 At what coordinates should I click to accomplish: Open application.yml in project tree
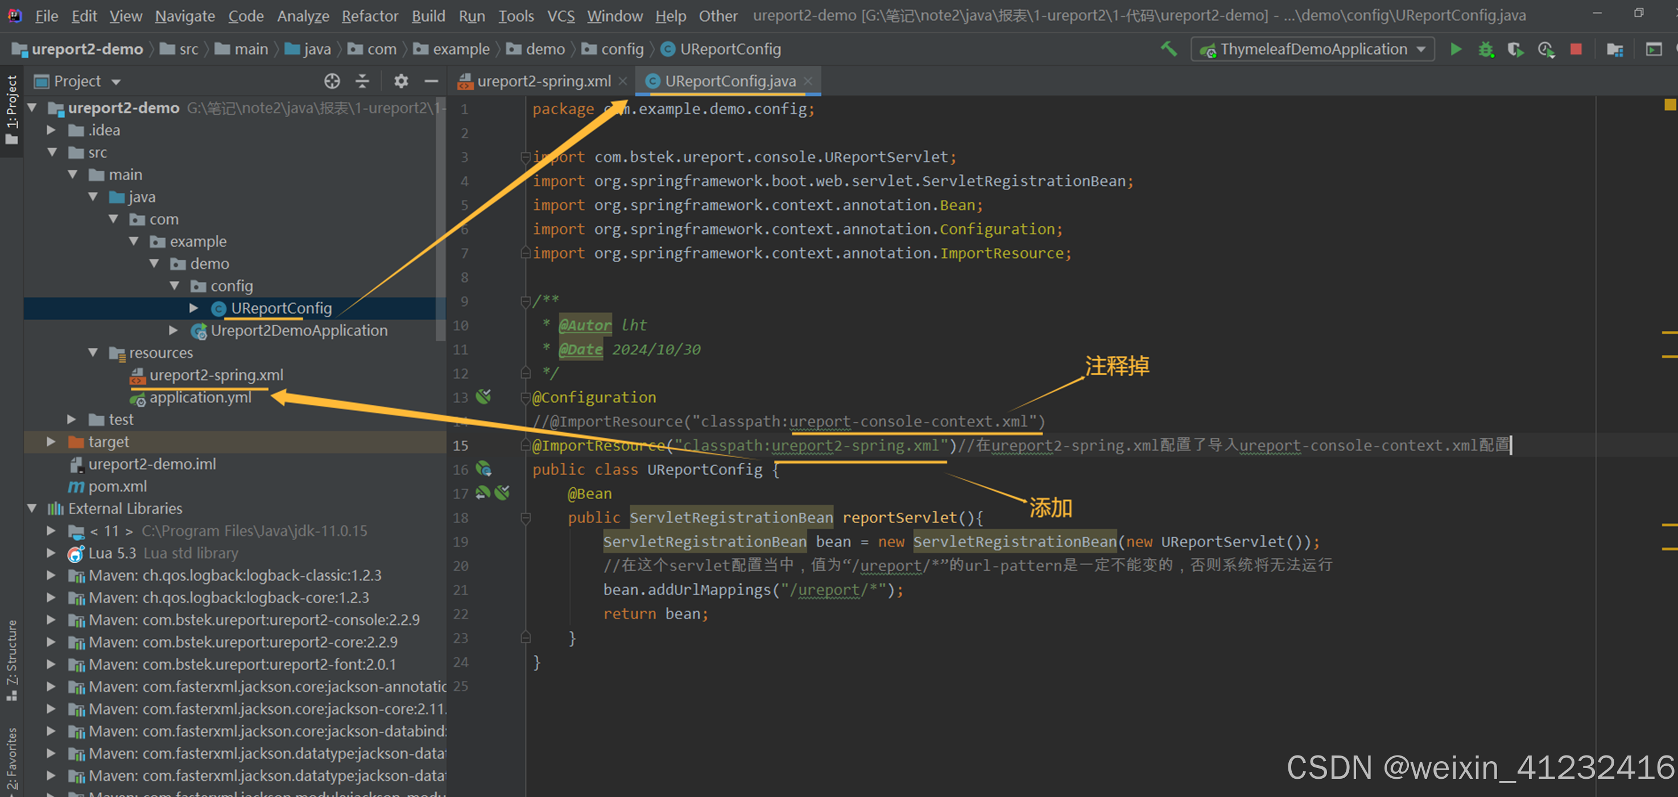coord(199,398)
